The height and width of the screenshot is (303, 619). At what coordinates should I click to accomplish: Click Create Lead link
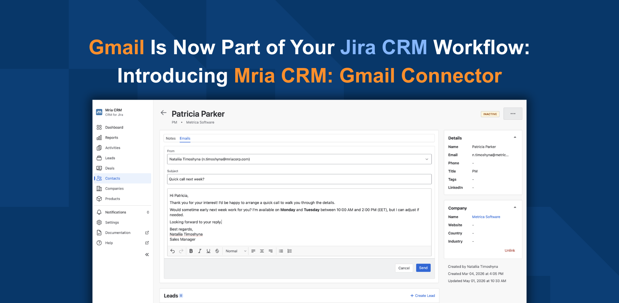(x=423, y=296)
